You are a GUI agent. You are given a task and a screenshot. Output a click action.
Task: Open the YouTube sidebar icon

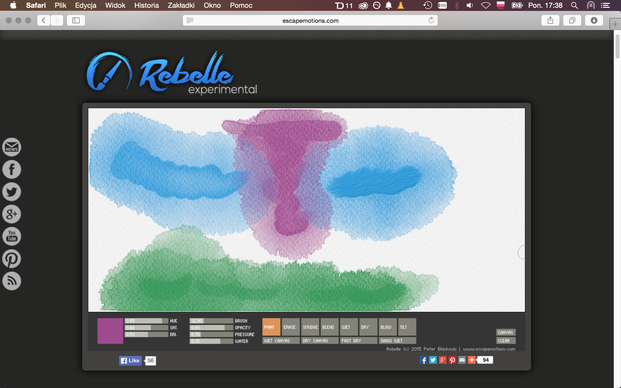pos(12,236)
